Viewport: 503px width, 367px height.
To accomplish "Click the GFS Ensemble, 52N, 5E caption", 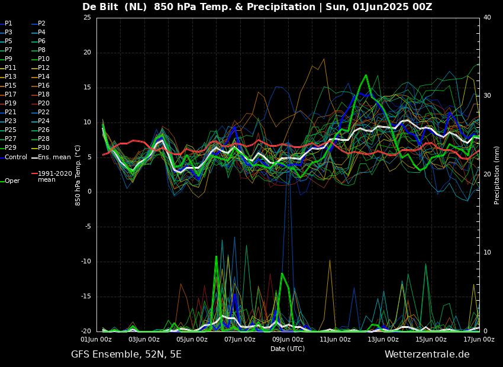I will (x=126, y=355).
